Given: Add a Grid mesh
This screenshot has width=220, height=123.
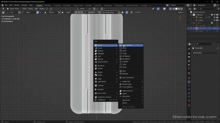Looking at the screenshot, I should coord(131,71).
